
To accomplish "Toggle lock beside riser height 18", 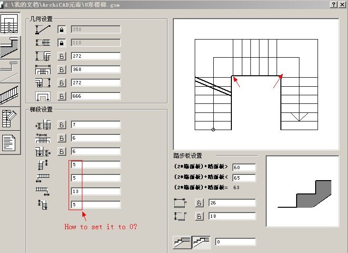I will click(199, 216).
